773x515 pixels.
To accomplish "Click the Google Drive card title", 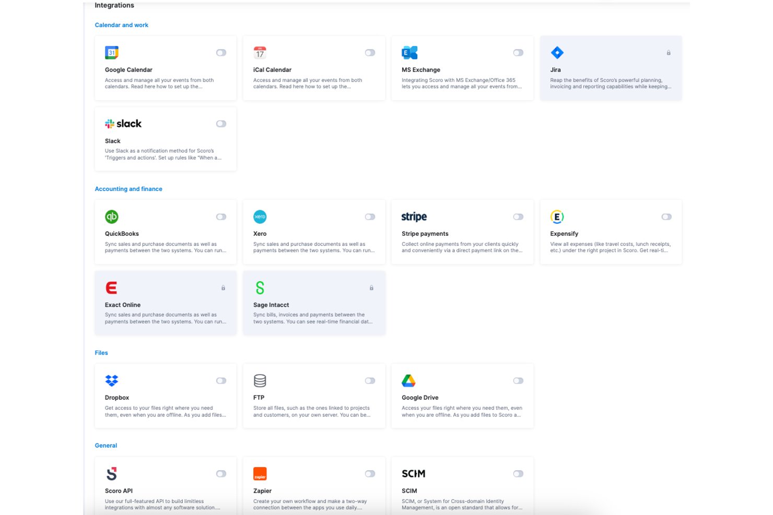I will [420, 398].
